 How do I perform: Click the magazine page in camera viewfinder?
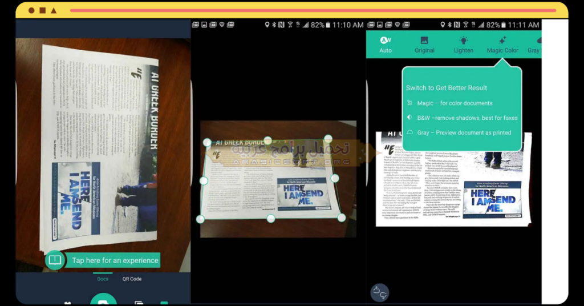pyautogui.click(x=100, y=149)
